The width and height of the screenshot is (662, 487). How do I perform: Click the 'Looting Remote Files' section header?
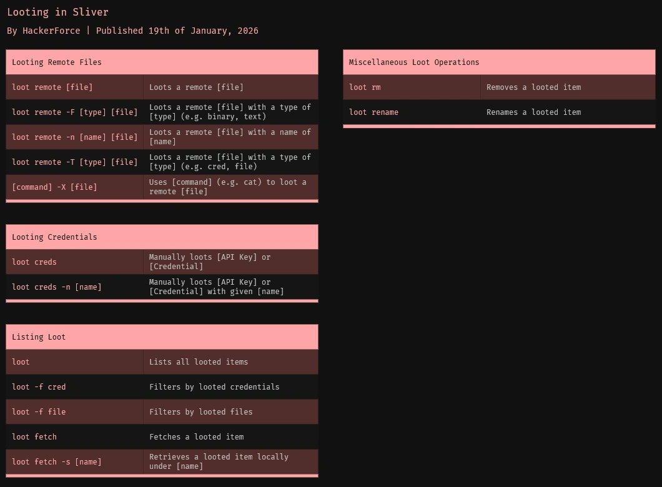(162, 62)
